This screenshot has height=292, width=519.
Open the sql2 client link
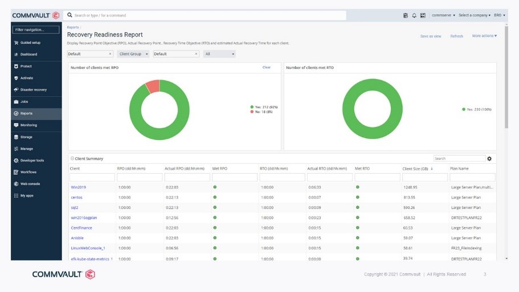[75, 208]
